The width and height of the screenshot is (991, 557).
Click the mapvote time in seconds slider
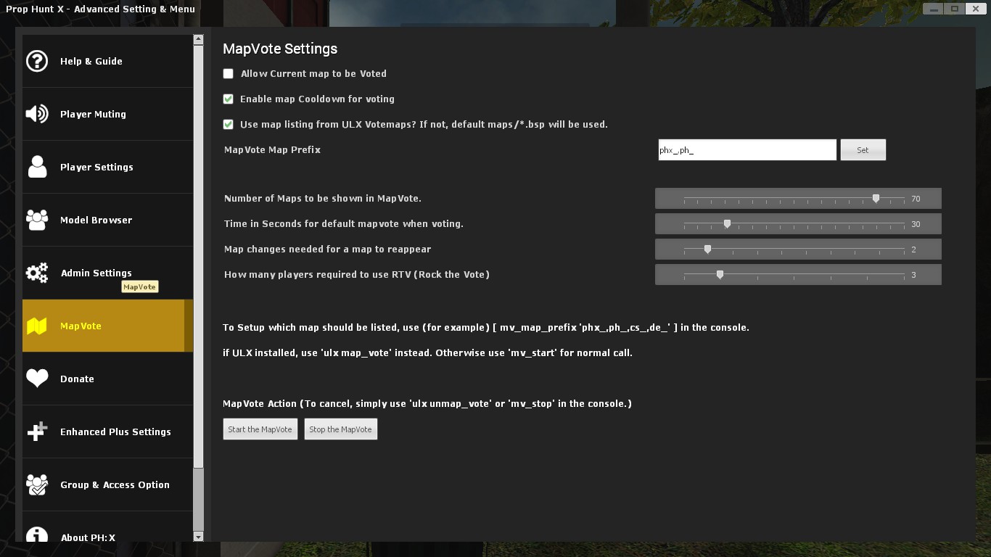(728, 223)
